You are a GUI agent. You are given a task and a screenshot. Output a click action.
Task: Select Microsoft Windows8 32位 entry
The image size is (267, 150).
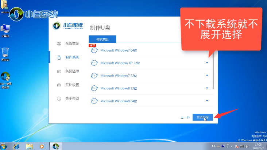(151, 88)
